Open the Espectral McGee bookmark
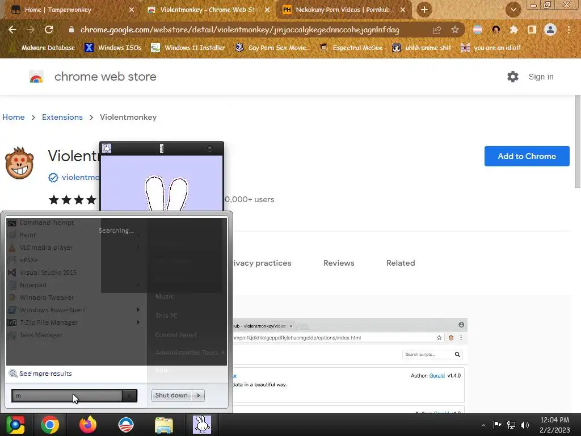Screen dimensions: 581x436 coord(351,48)
